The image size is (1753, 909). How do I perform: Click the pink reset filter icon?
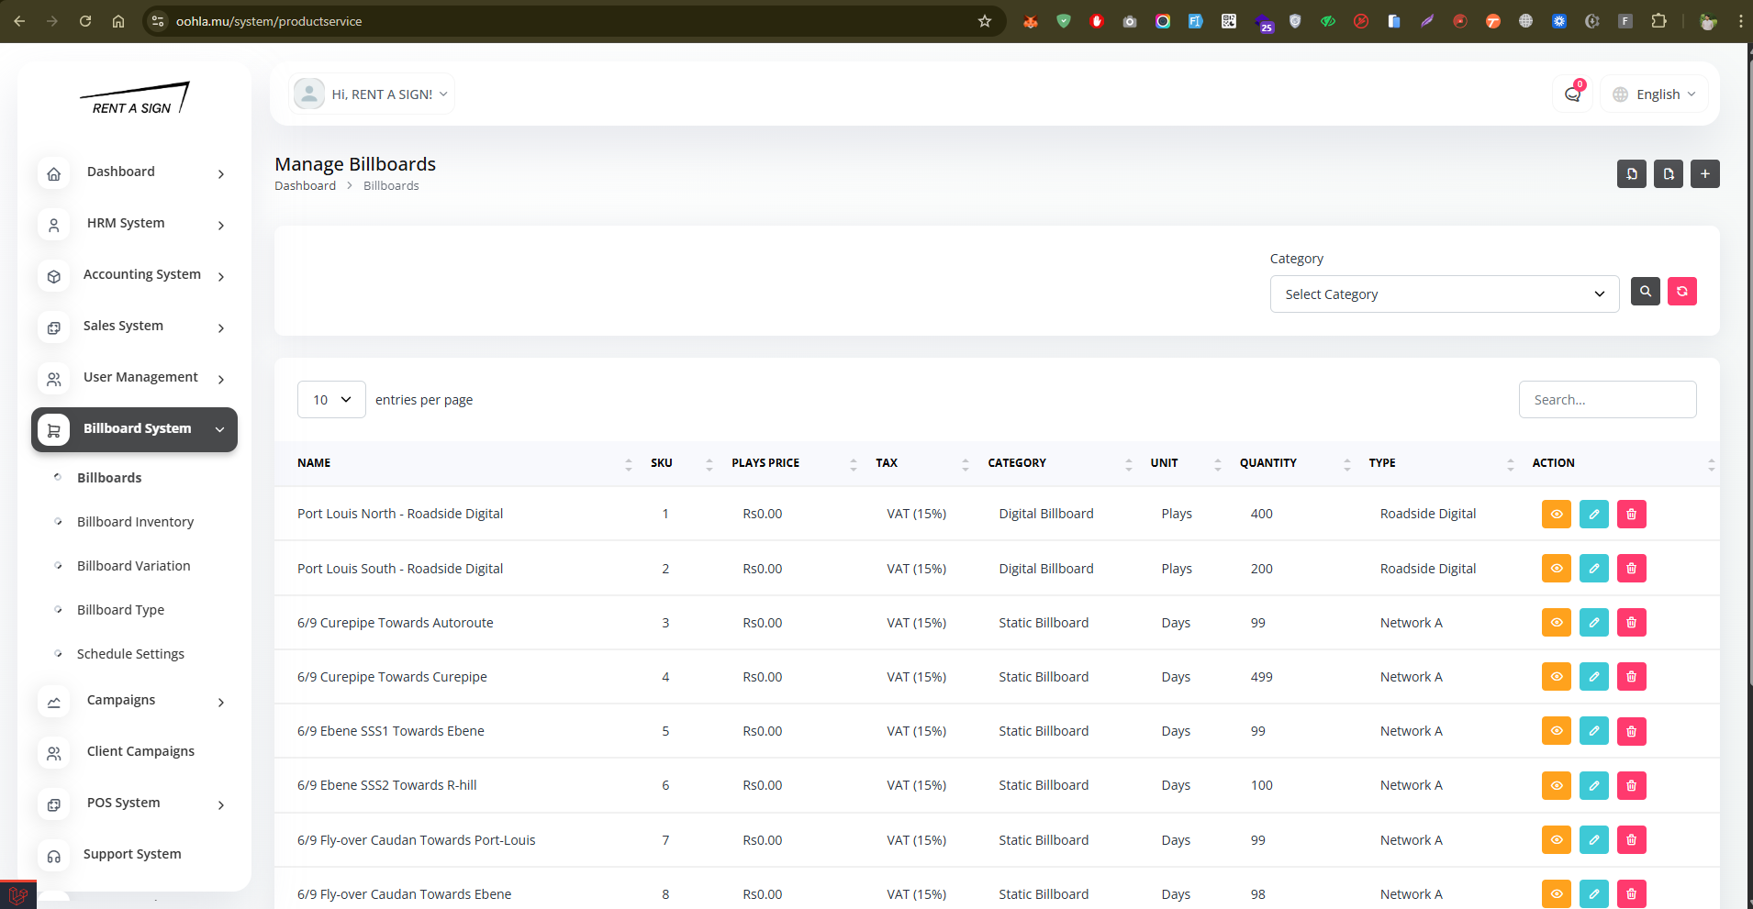tap(1681, 292)
